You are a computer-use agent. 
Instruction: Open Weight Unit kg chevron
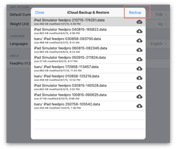click(x=166, y=24)
